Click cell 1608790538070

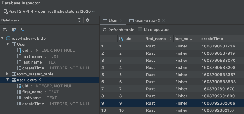point(219,60)
